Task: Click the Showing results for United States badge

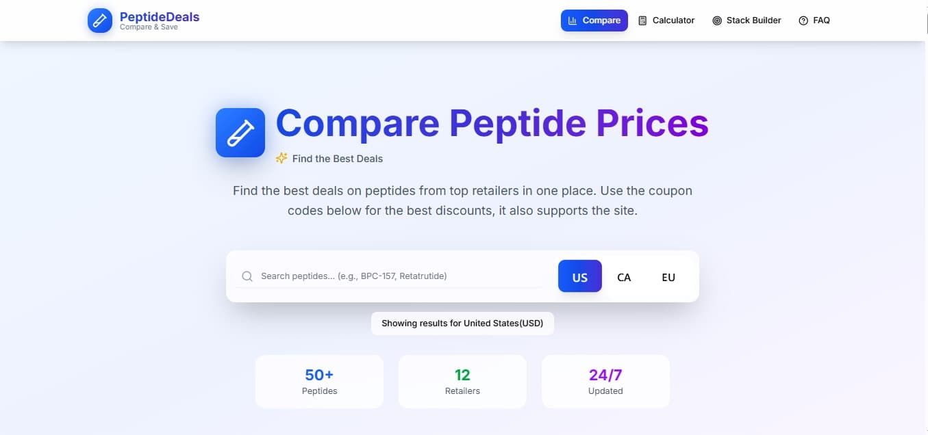Action: coord(462,323)
